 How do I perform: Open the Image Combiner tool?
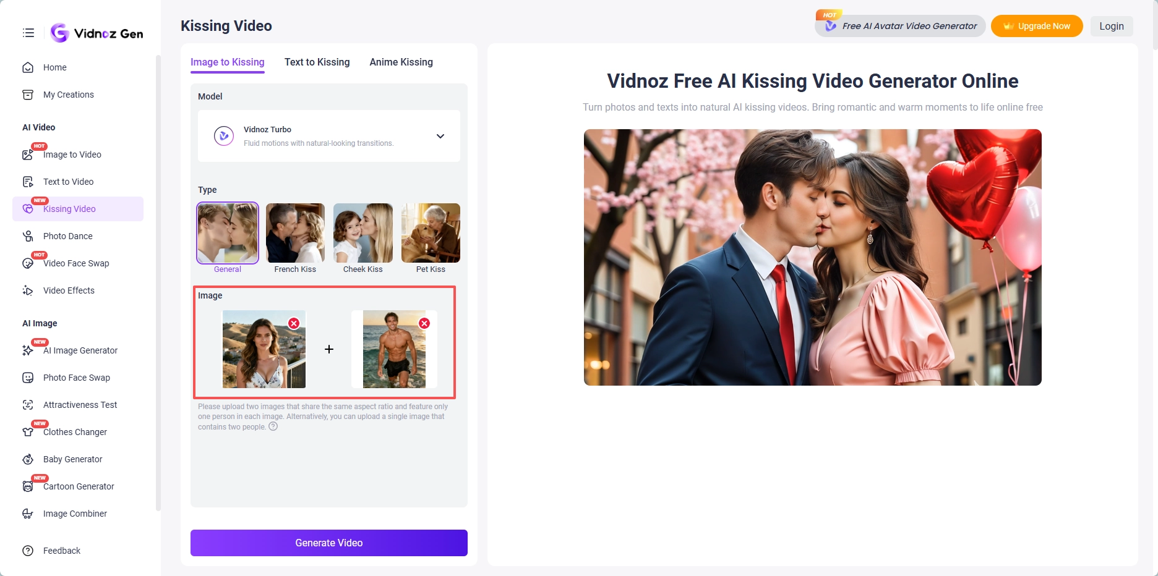click(x=75, y=514)
